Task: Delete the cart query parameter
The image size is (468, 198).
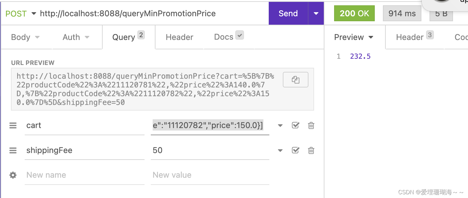Action: pos(311,126)
